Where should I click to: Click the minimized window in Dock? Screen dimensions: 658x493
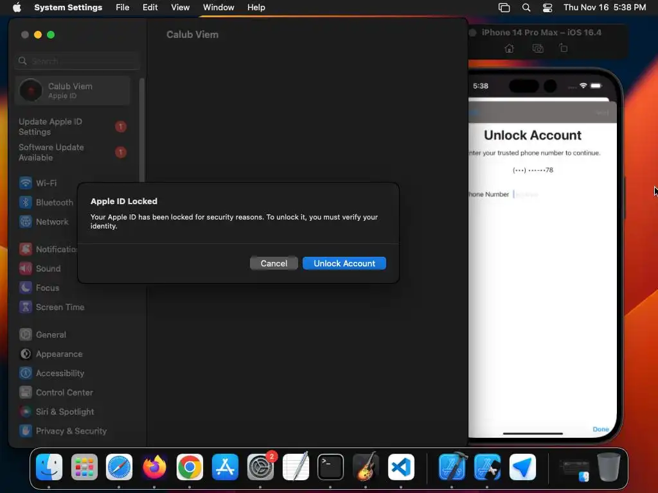[x=574, y=469]
